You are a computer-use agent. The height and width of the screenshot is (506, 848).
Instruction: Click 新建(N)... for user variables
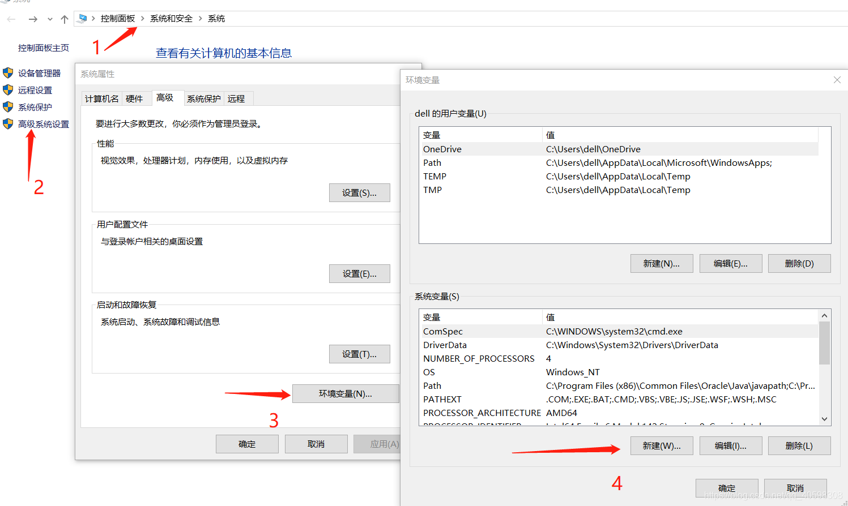pyautogui.click(x=662, y=264)
